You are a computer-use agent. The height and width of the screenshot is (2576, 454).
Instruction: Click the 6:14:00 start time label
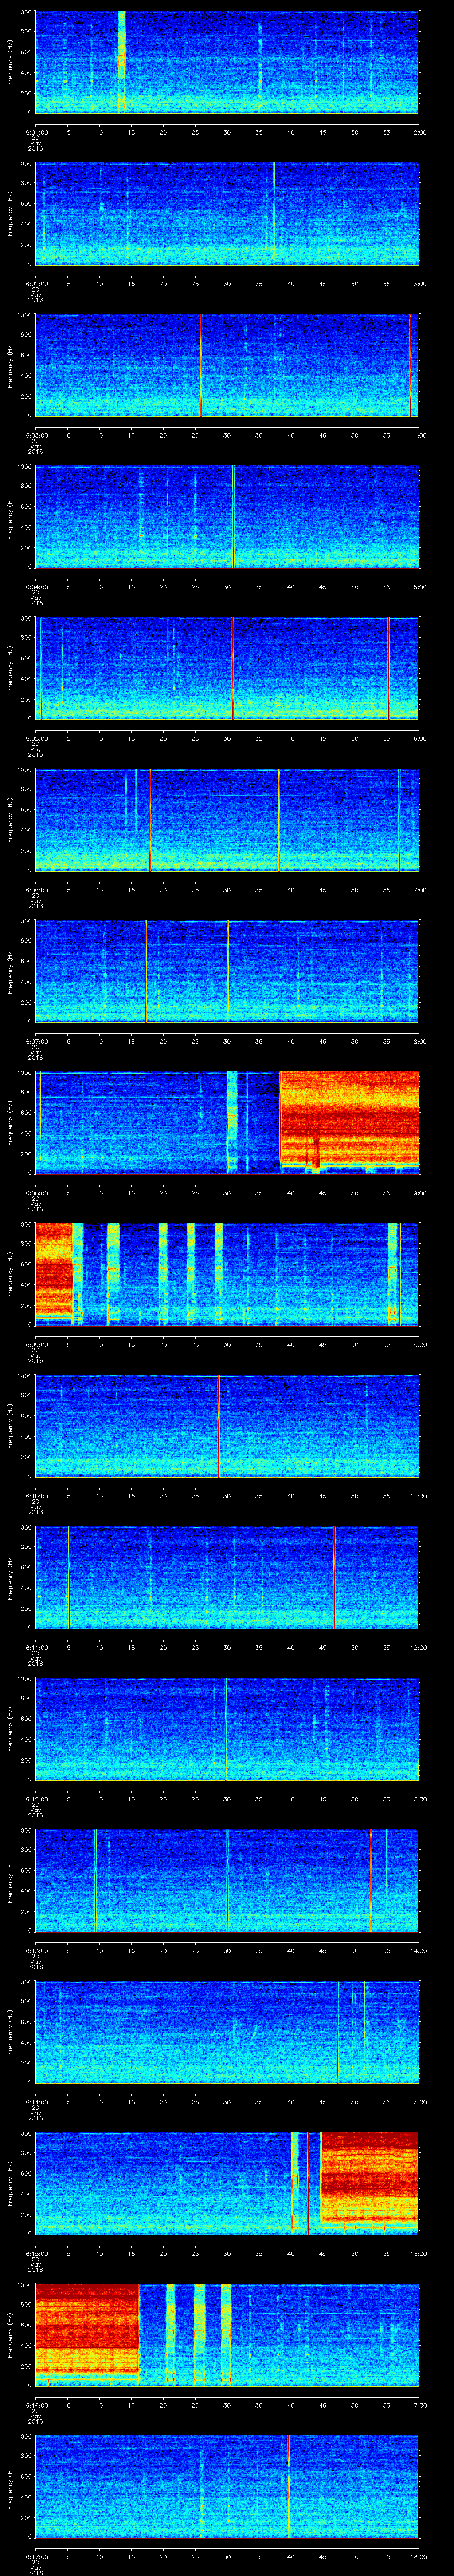pyautogui.click(x=36, y=2102)
